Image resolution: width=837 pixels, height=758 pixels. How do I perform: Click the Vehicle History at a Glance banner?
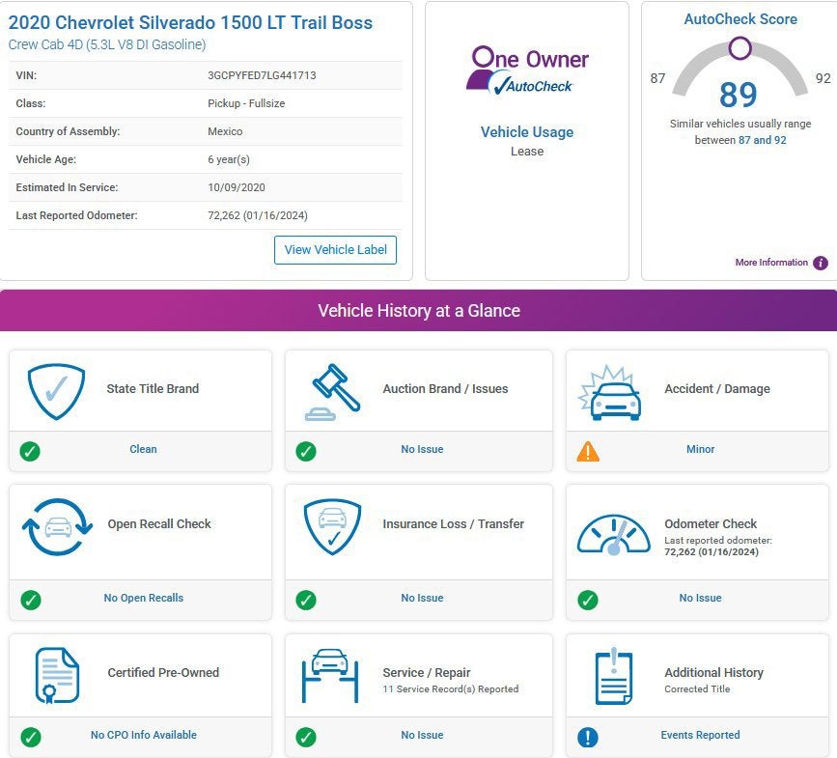(419, 311)
